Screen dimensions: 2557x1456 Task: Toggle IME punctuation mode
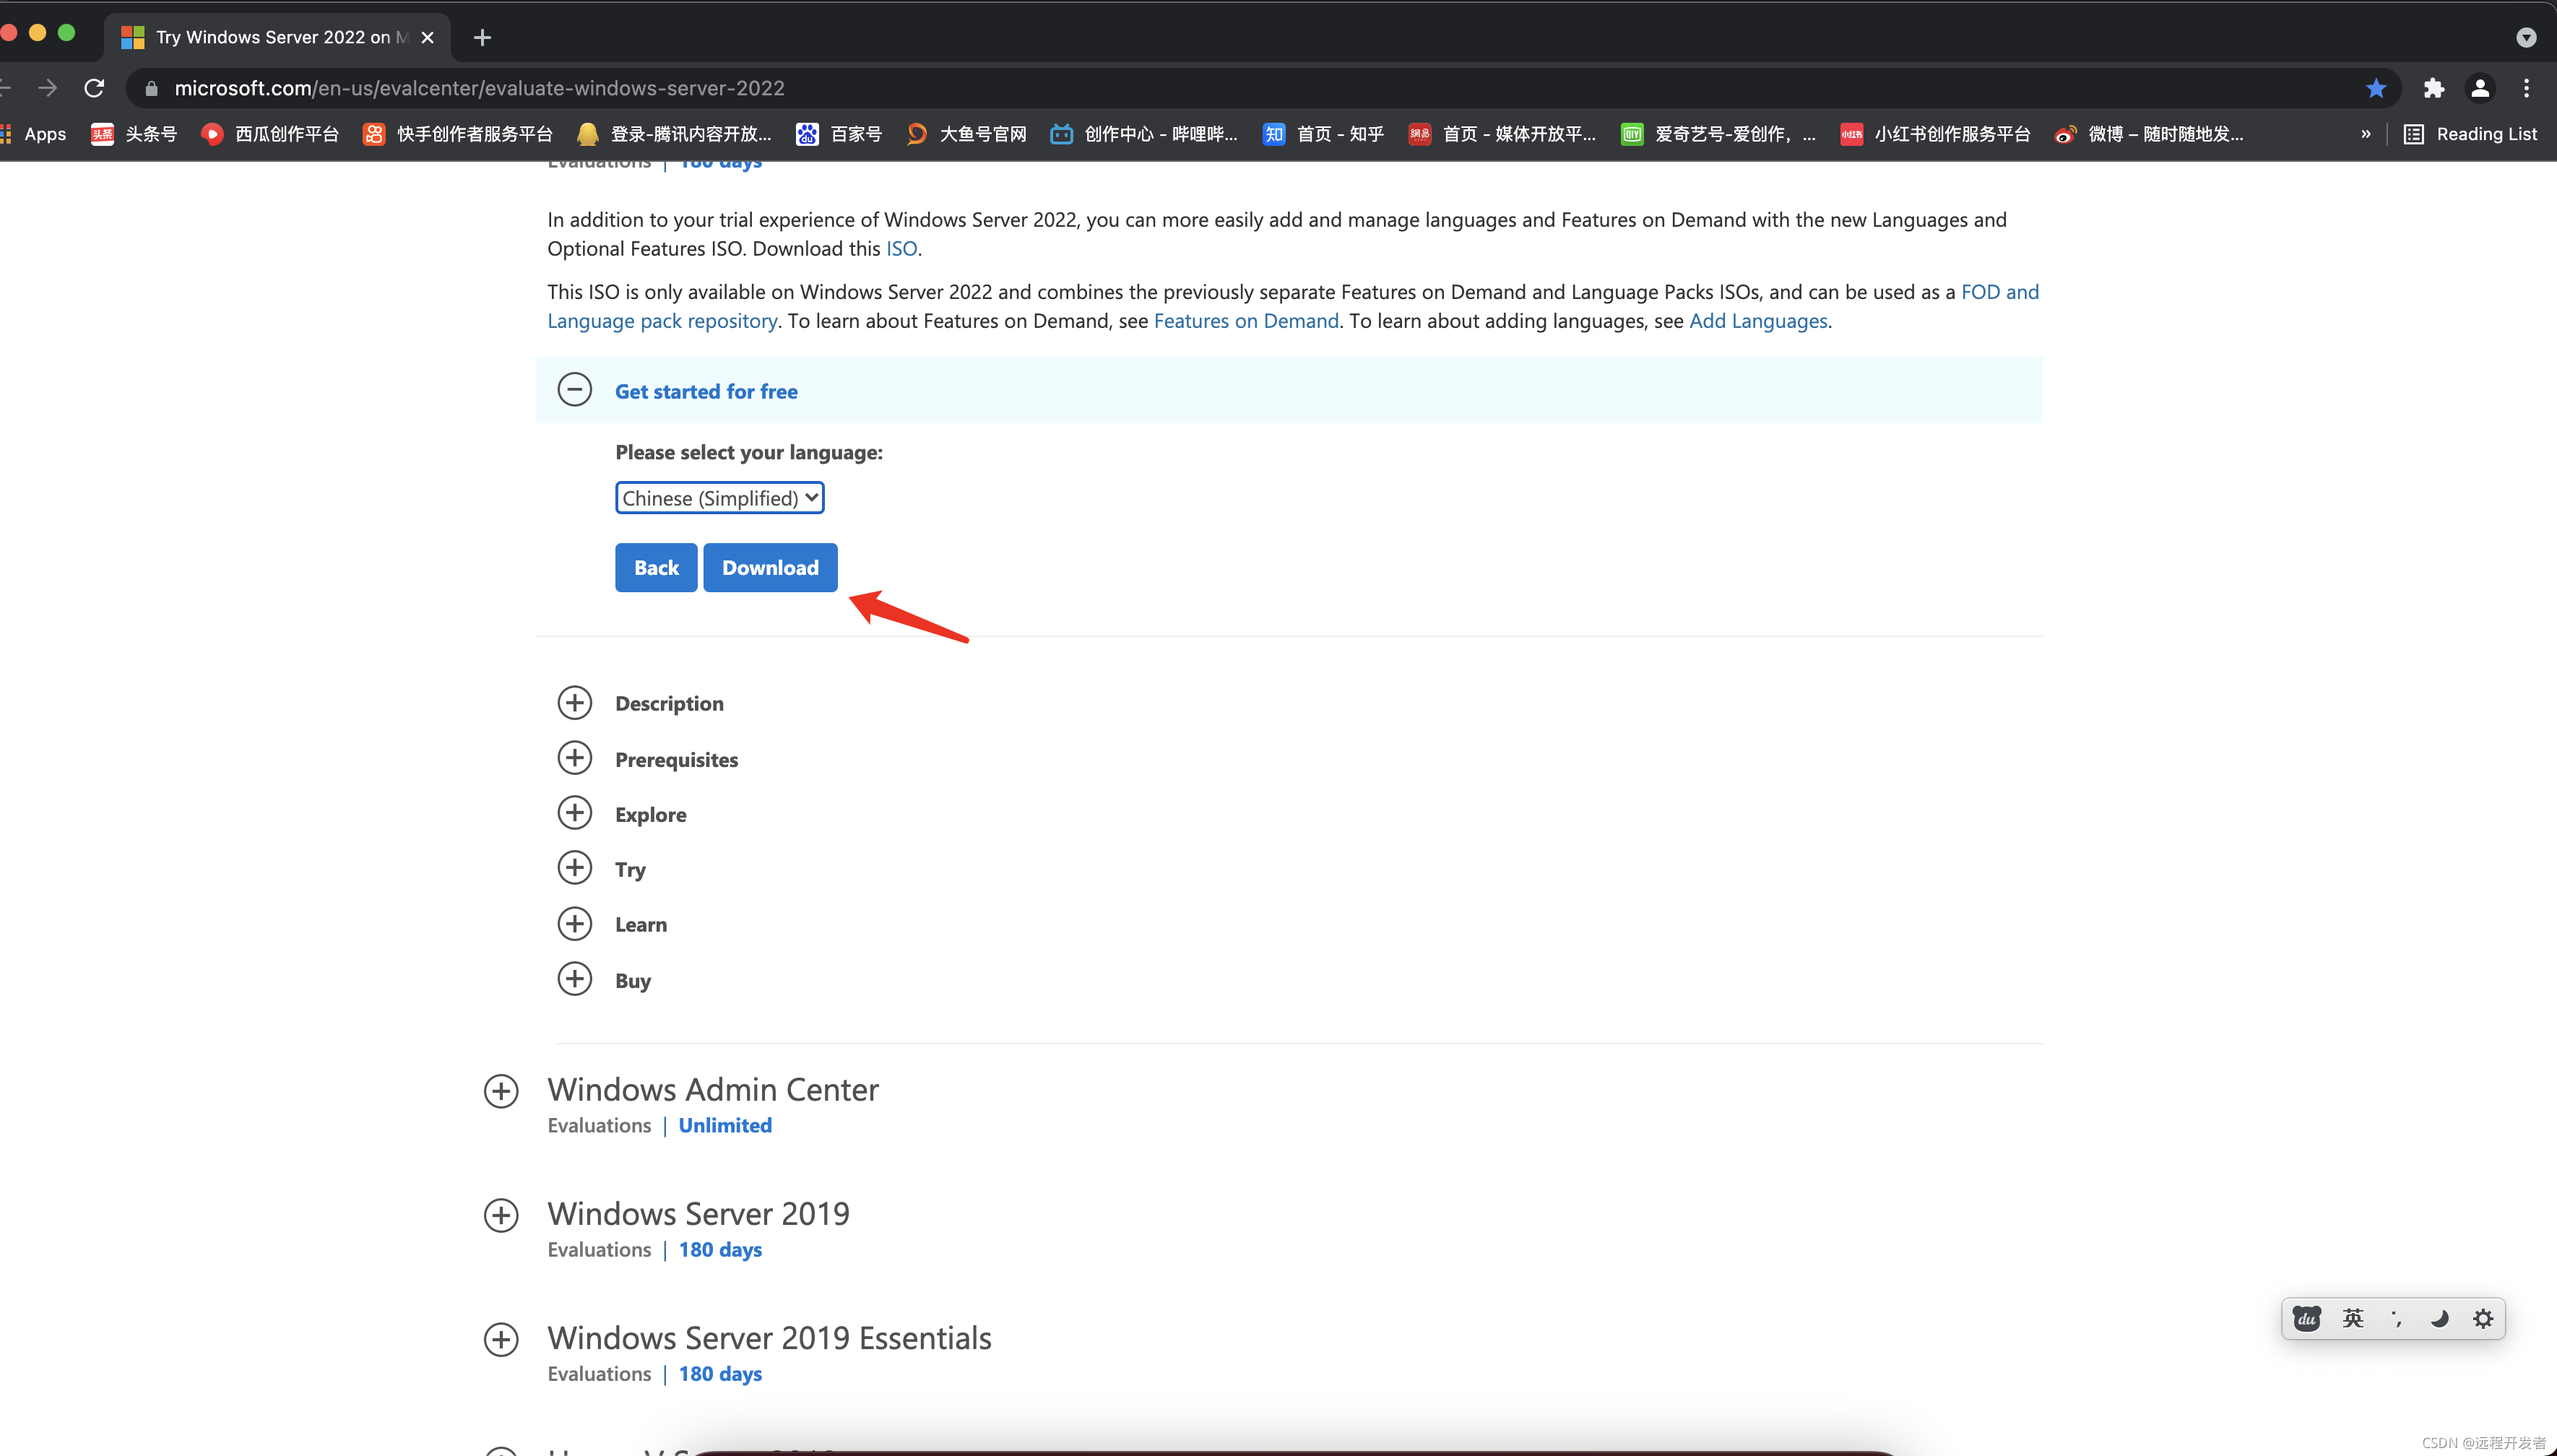(2396, 1319)
